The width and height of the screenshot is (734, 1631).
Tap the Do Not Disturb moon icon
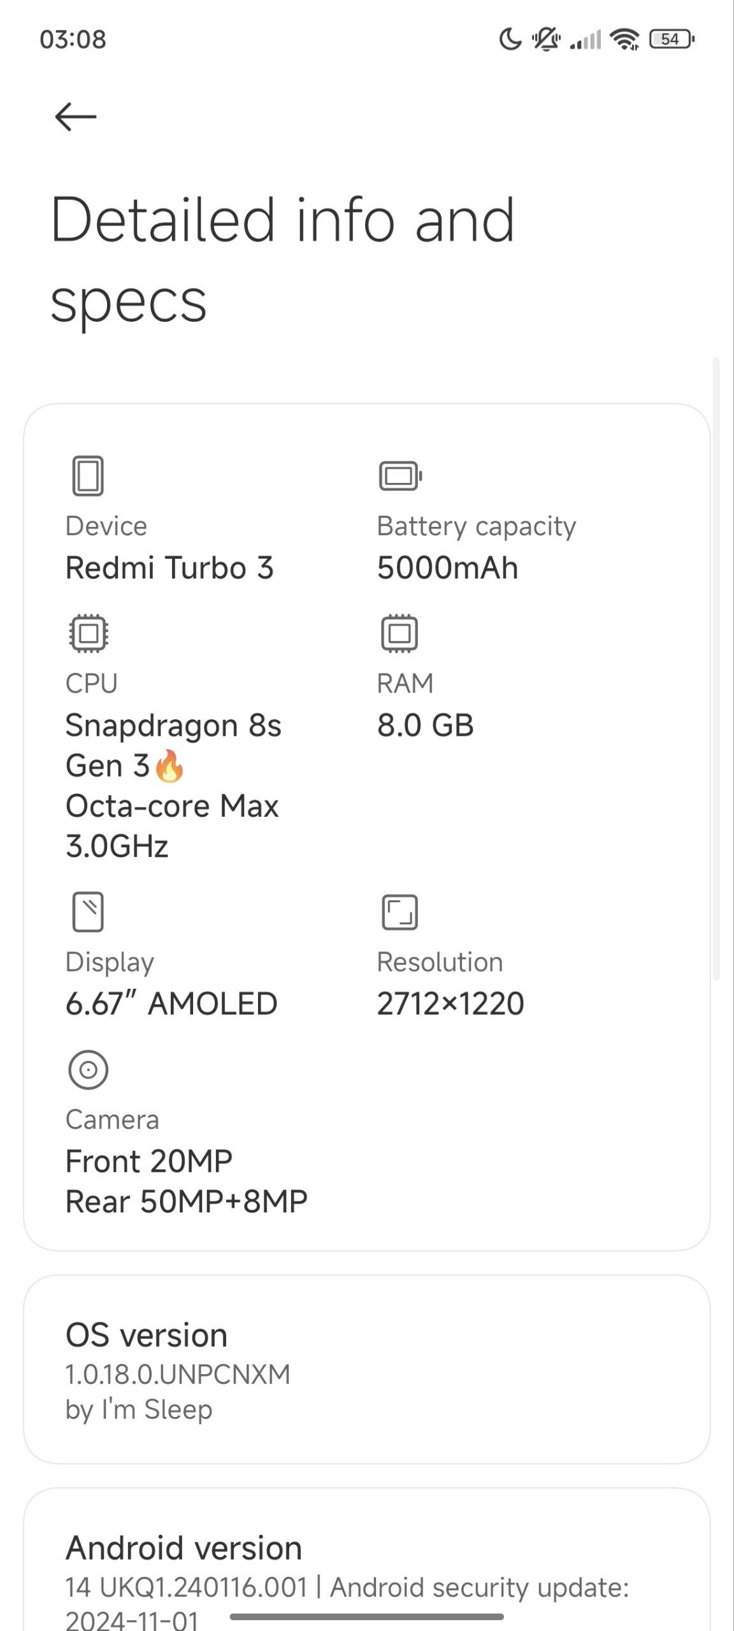click(x=510, y=40)
